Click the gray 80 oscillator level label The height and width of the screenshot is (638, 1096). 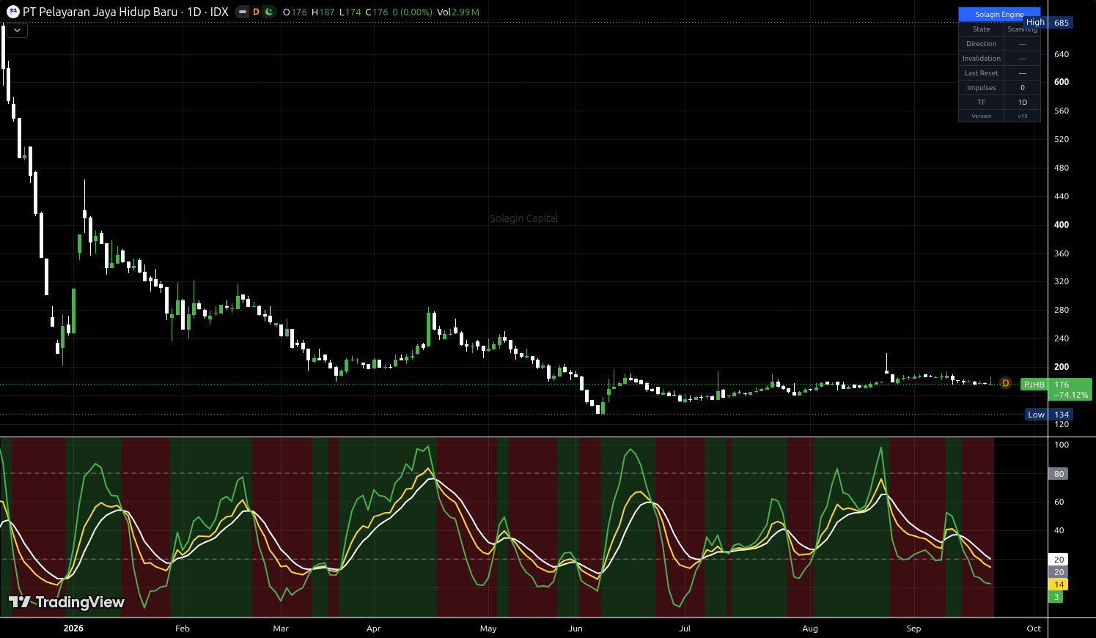1059,474
